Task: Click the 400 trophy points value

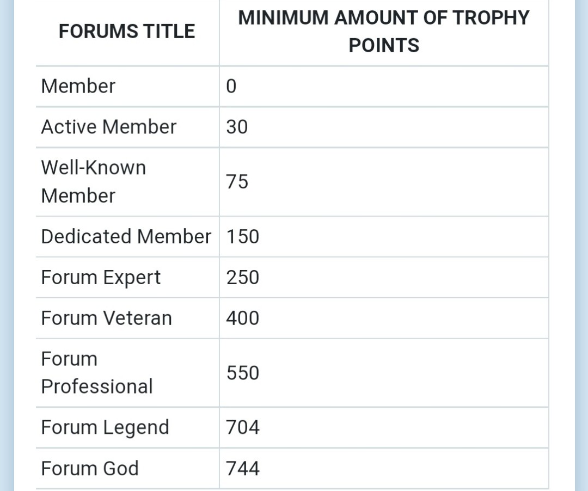Action: tap(243, 318)
